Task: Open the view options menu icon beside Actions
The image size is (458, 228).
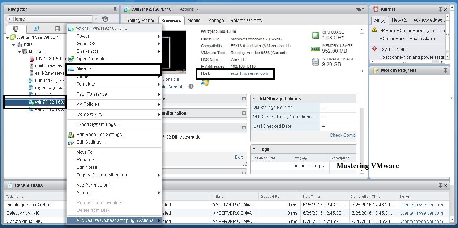Action: coord(360,9)
